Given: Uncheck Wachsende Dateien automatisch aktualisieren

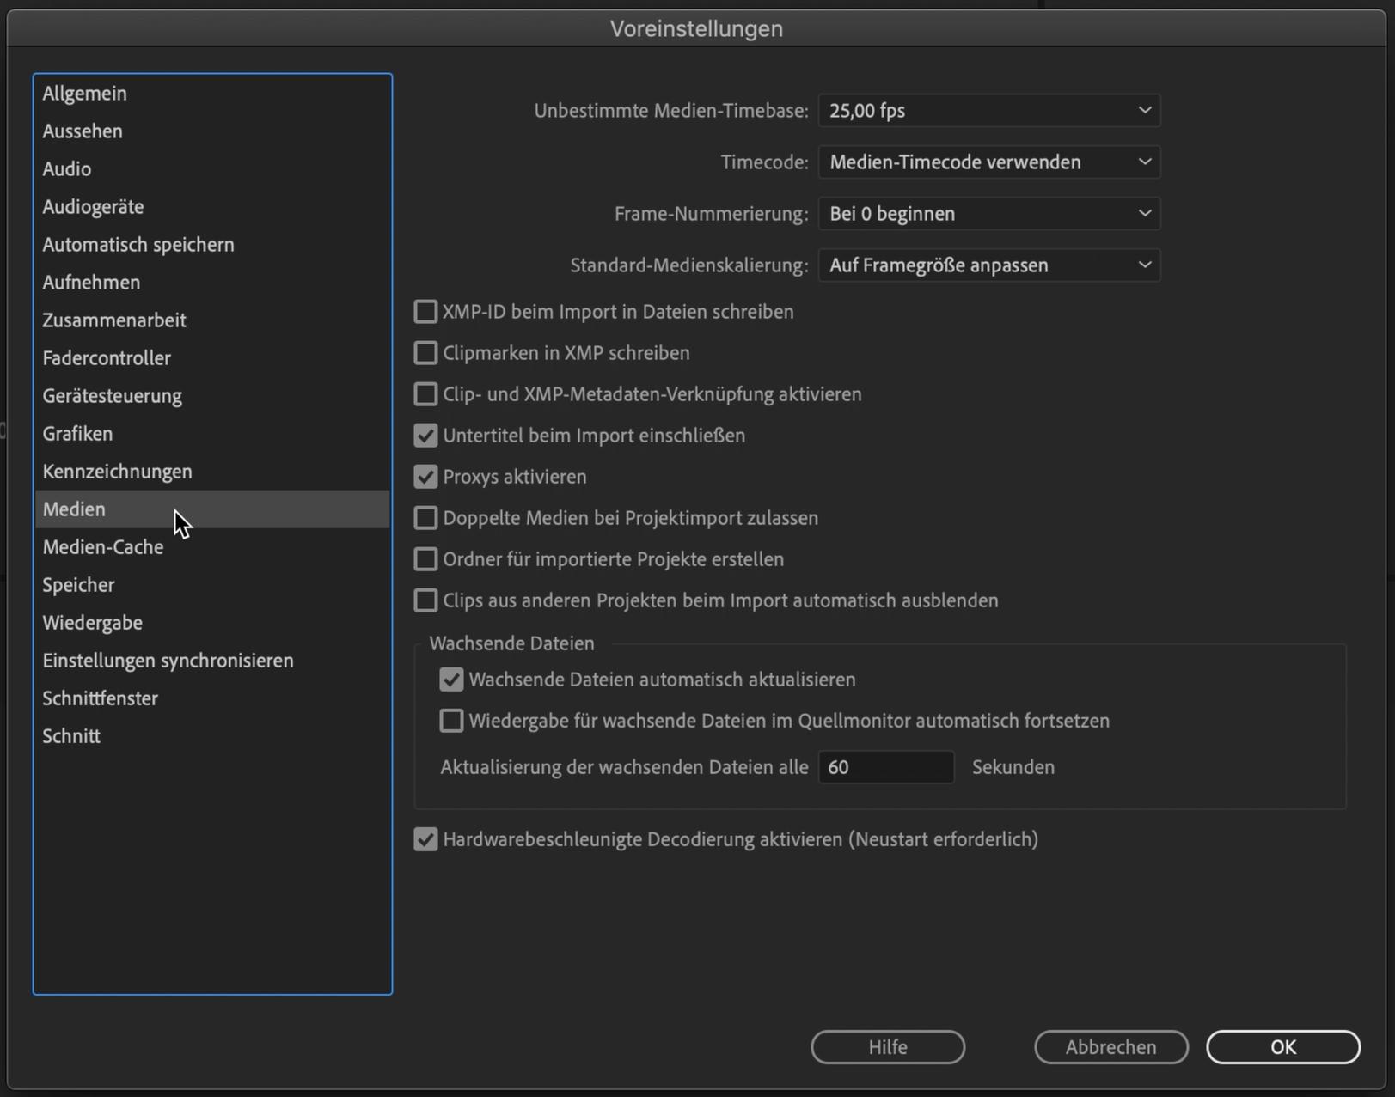Looking at the screenshot, I should point(451,680).
